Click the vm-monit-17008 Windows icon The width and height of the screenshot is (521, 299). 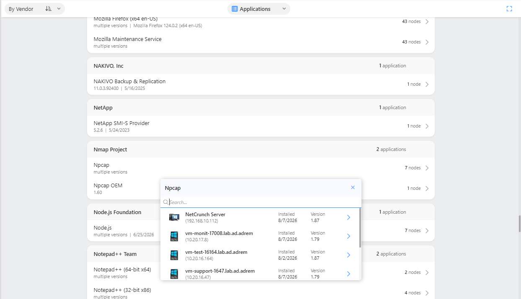[174, 236]
